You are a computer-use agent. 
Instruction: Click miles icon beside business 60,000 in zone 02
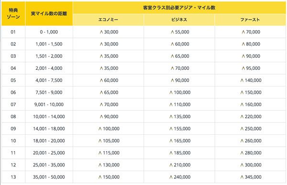172,44
